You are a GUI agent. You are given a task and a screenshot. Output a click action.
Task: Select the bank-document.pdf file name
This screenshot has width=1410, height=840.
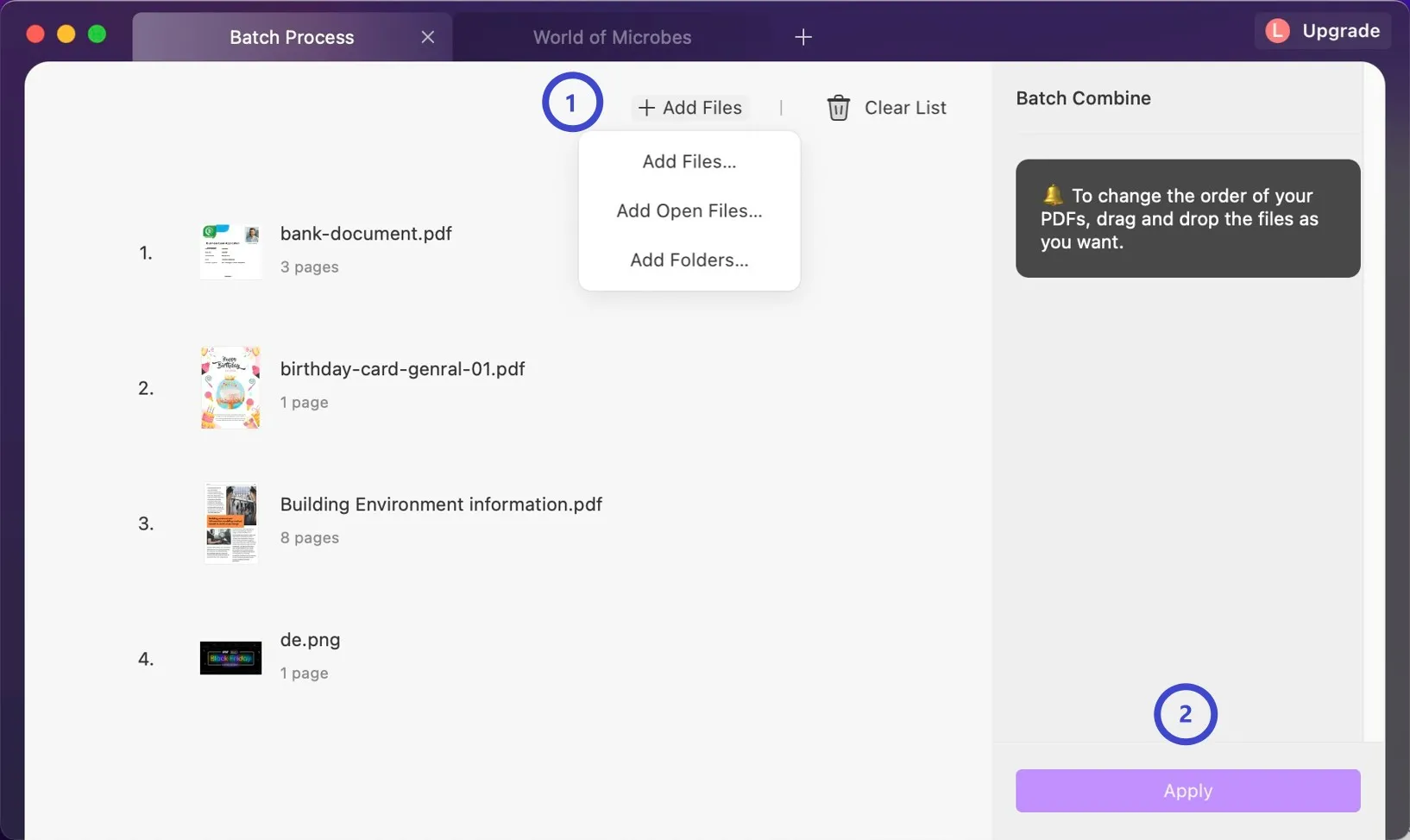(x=365, y=233)
